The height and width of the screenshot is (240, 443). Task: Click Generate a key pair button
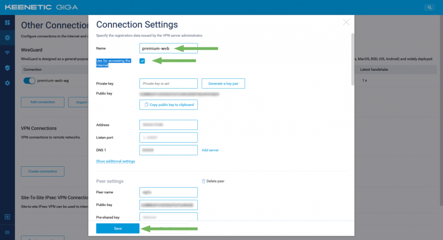click(x=223, y=83)
